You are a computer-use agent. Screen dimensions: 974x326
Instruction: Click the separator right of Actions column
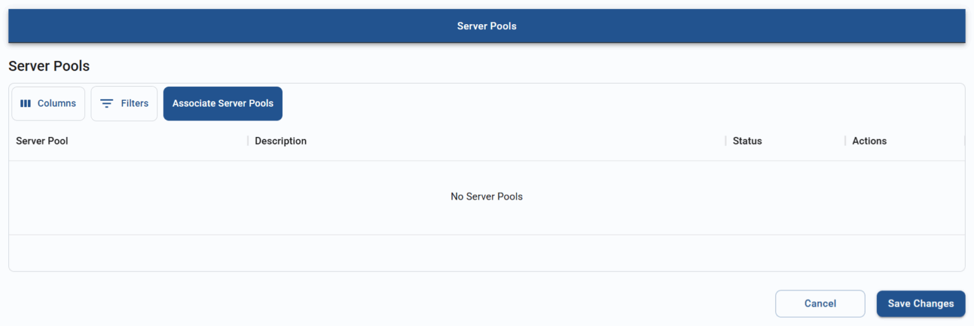[964, 141]
